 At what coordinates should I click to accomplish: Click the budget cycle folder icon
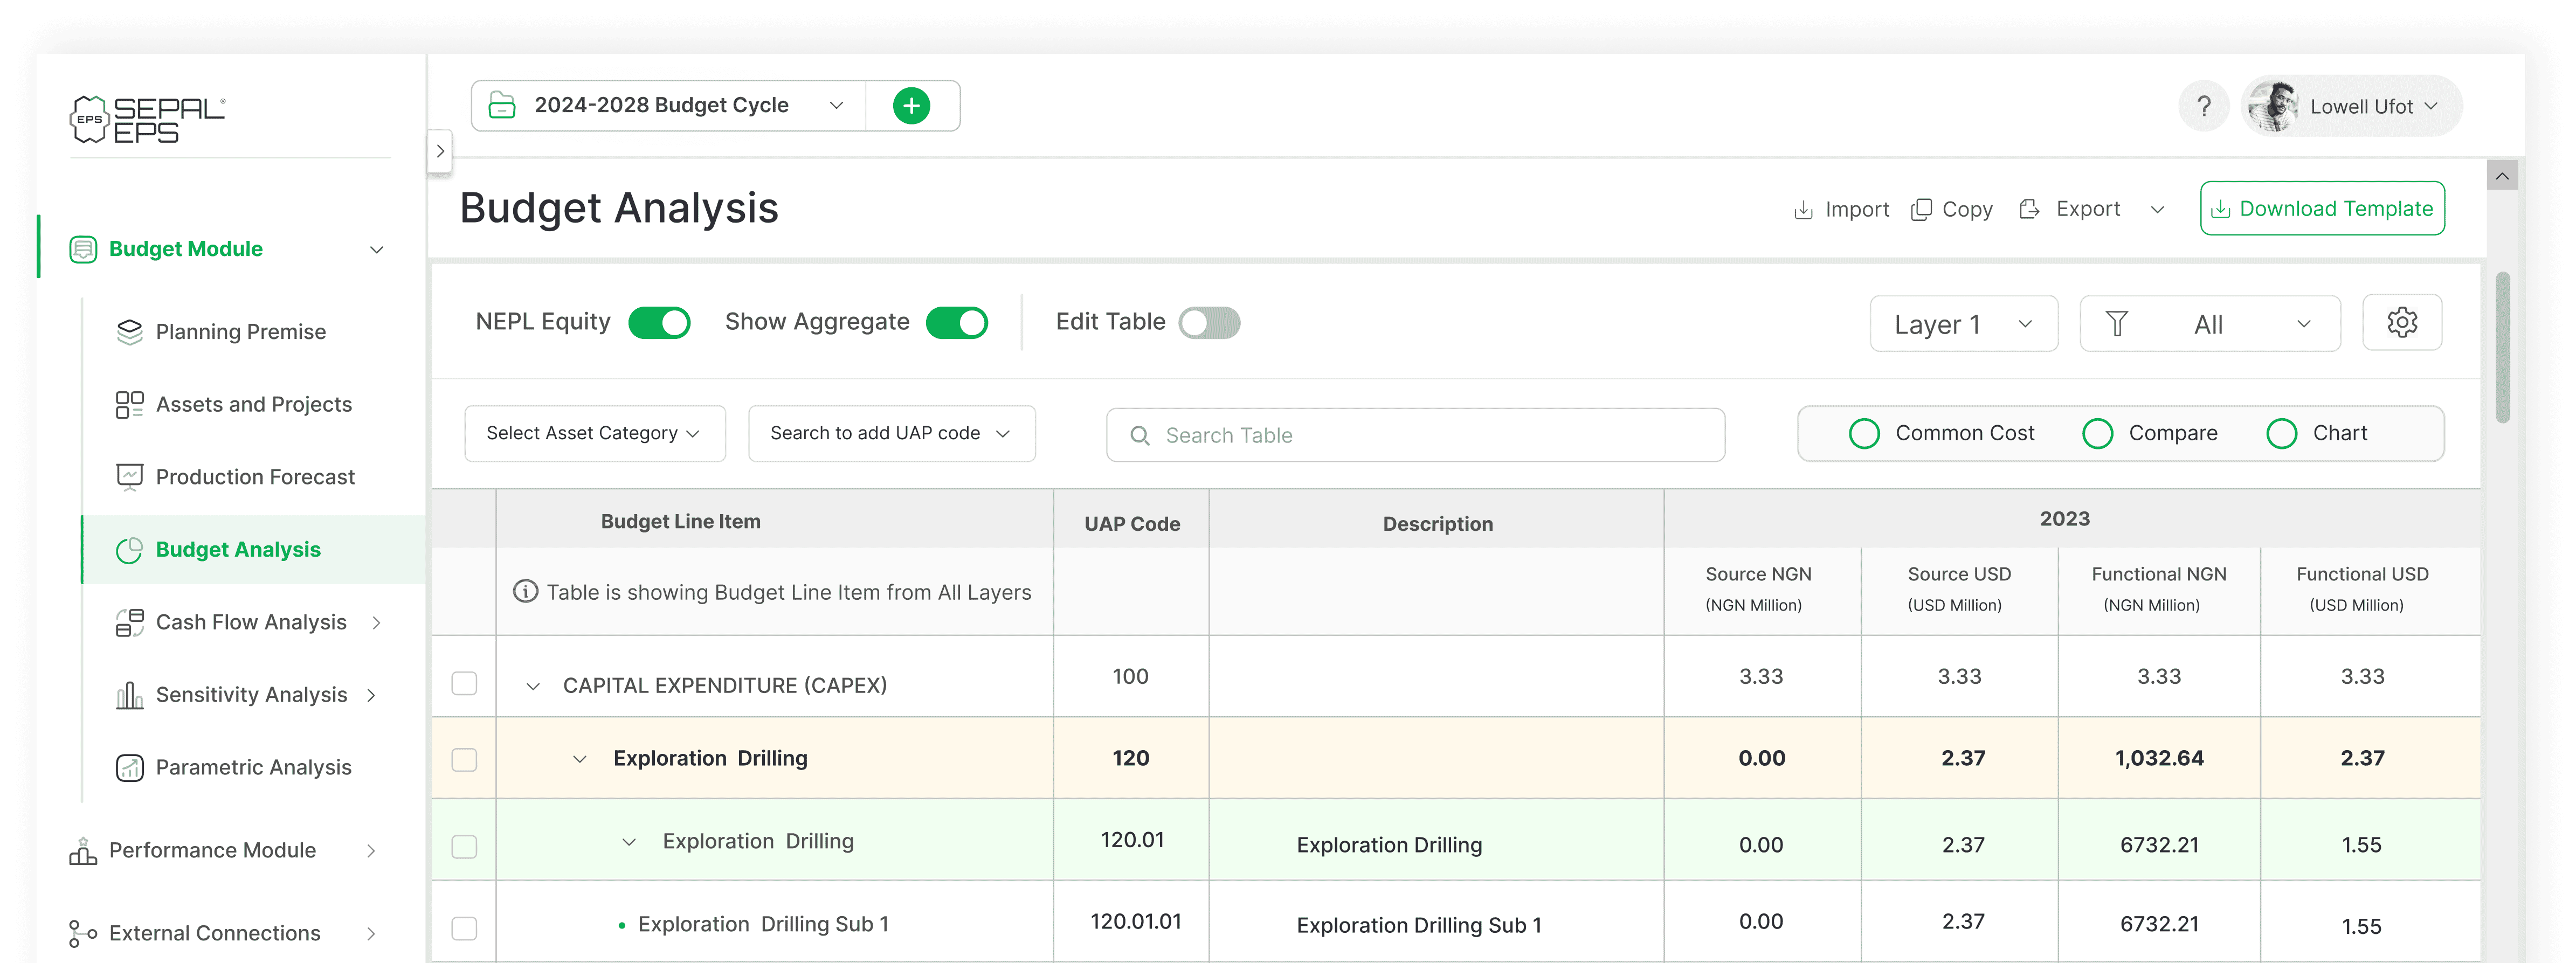click(502, 105)
